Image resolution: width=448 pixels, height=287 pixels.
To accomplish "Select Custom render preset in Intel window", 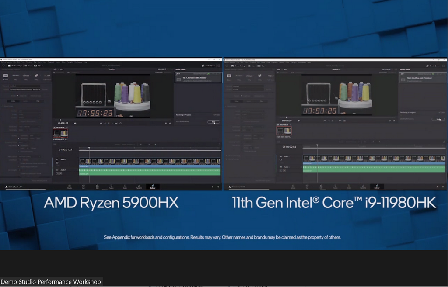I will point(229,77).
